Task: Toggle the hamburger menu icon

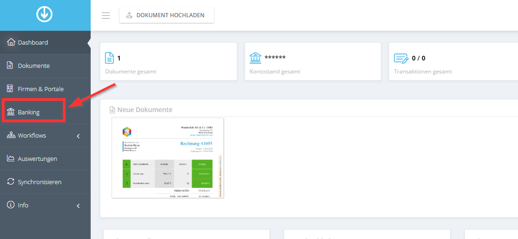Action: pyautogui.click(x=106, y=15)
